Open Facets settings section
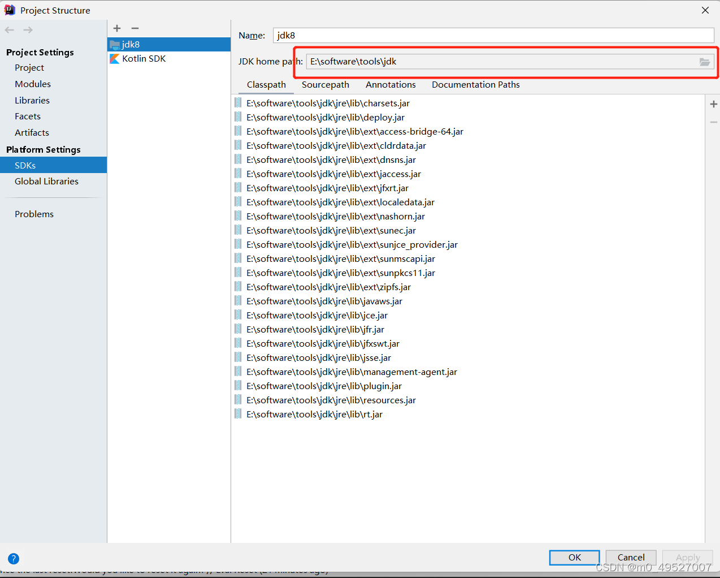The image size is (720, 578). [28, 117]
